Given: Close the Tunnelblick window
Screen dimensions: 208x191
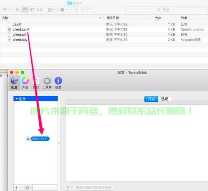Looking at the screenshot, I should 12,72.
